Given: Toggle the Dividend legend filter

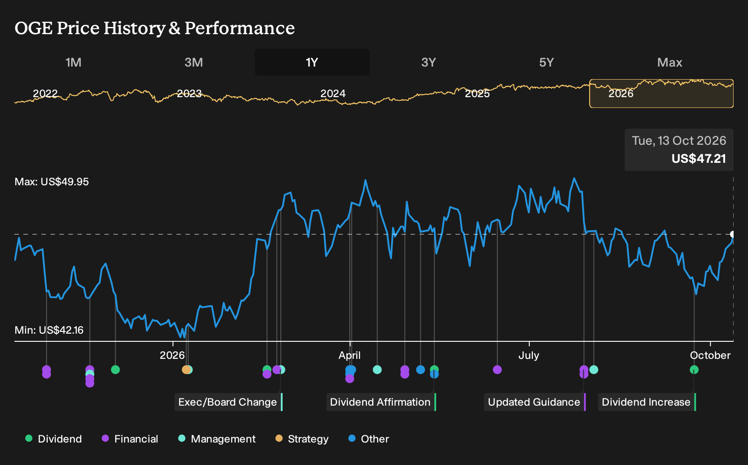Looking at the screenshot, I should point(54,439).
